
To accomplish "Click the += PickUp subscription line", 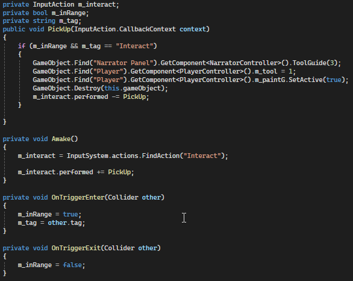I will (76, 172).
